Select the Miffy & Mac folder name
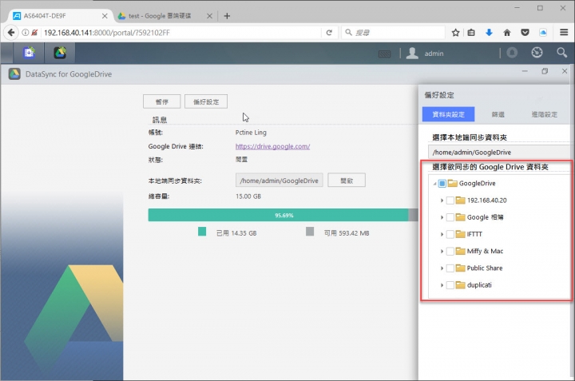This screenshot has height=381, width=575. point(485,251)
